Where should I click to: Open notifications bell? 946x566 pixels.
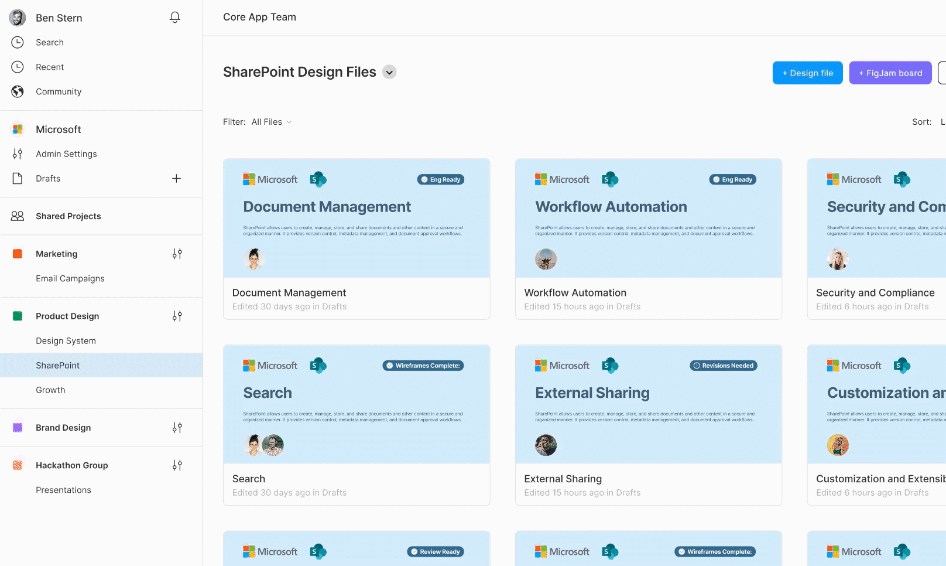tap(174, 18)
